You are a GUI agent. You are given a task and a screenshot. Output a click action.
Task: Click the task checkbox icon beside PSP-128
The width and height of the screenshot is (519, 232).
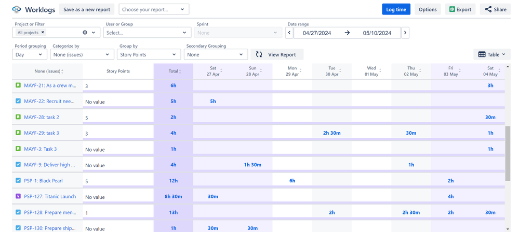point(18,212)
